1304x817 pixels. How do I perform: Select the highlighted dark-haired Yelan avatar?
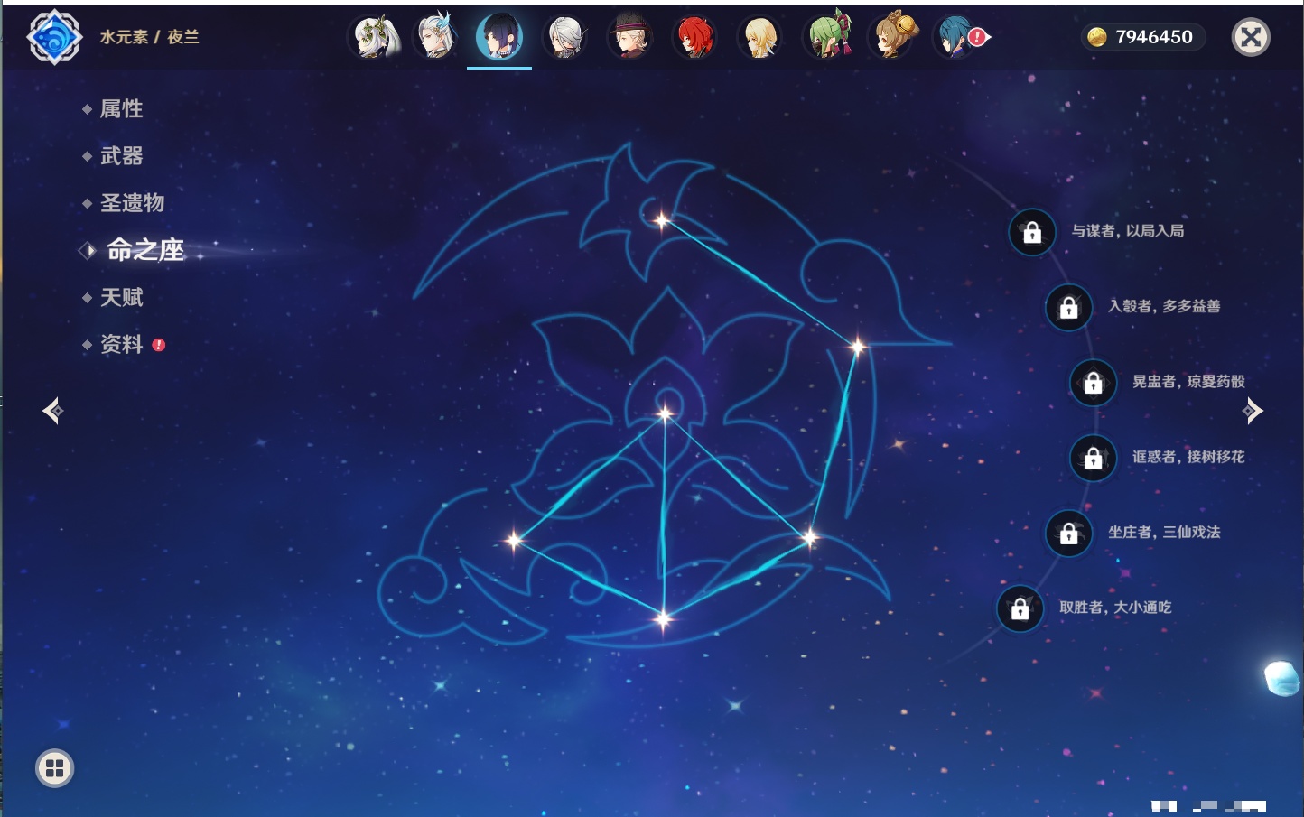pos(499,37)
